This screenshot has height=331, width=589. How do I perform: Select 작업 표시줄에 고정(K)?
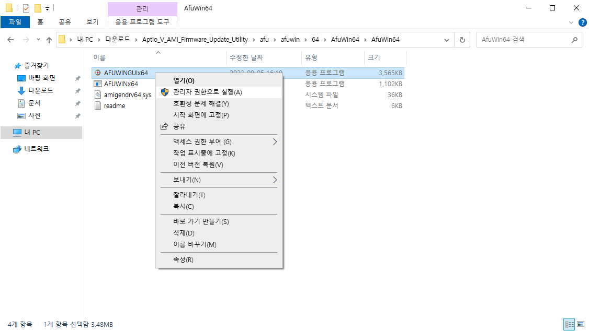(219, 153)
